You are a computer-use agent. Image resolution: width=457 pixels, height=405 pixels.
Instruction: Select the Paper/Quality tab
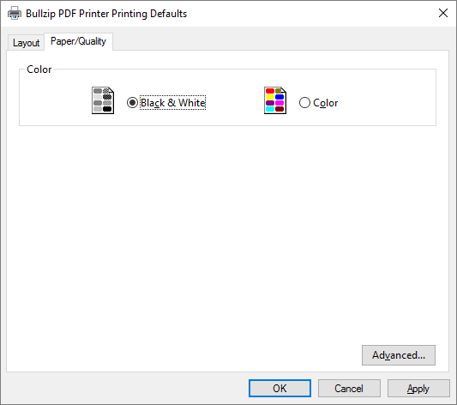pos(78,42)
